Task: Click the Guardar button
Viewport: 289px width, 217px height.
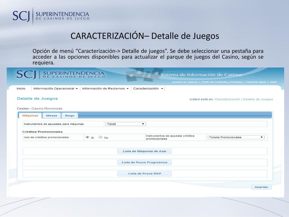Action: click(261, 187)
